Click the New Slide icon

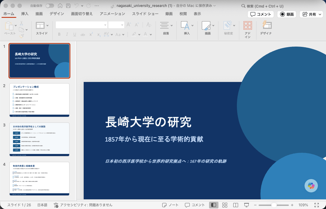point(40,26)
